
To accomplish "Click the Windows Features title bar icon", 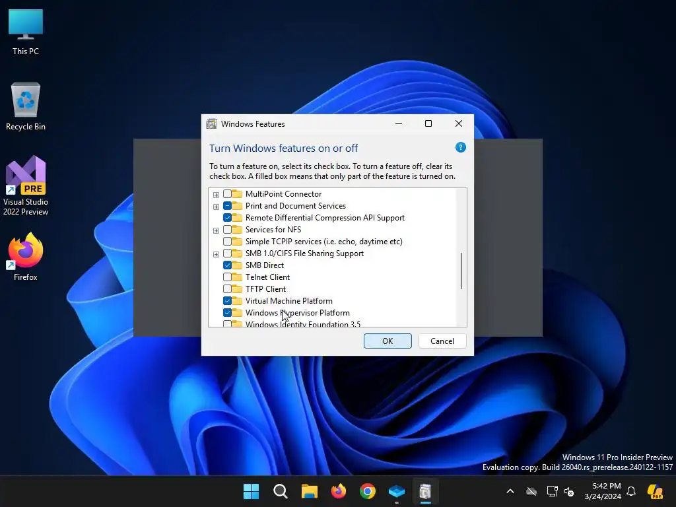I will [x=212, y=123].
